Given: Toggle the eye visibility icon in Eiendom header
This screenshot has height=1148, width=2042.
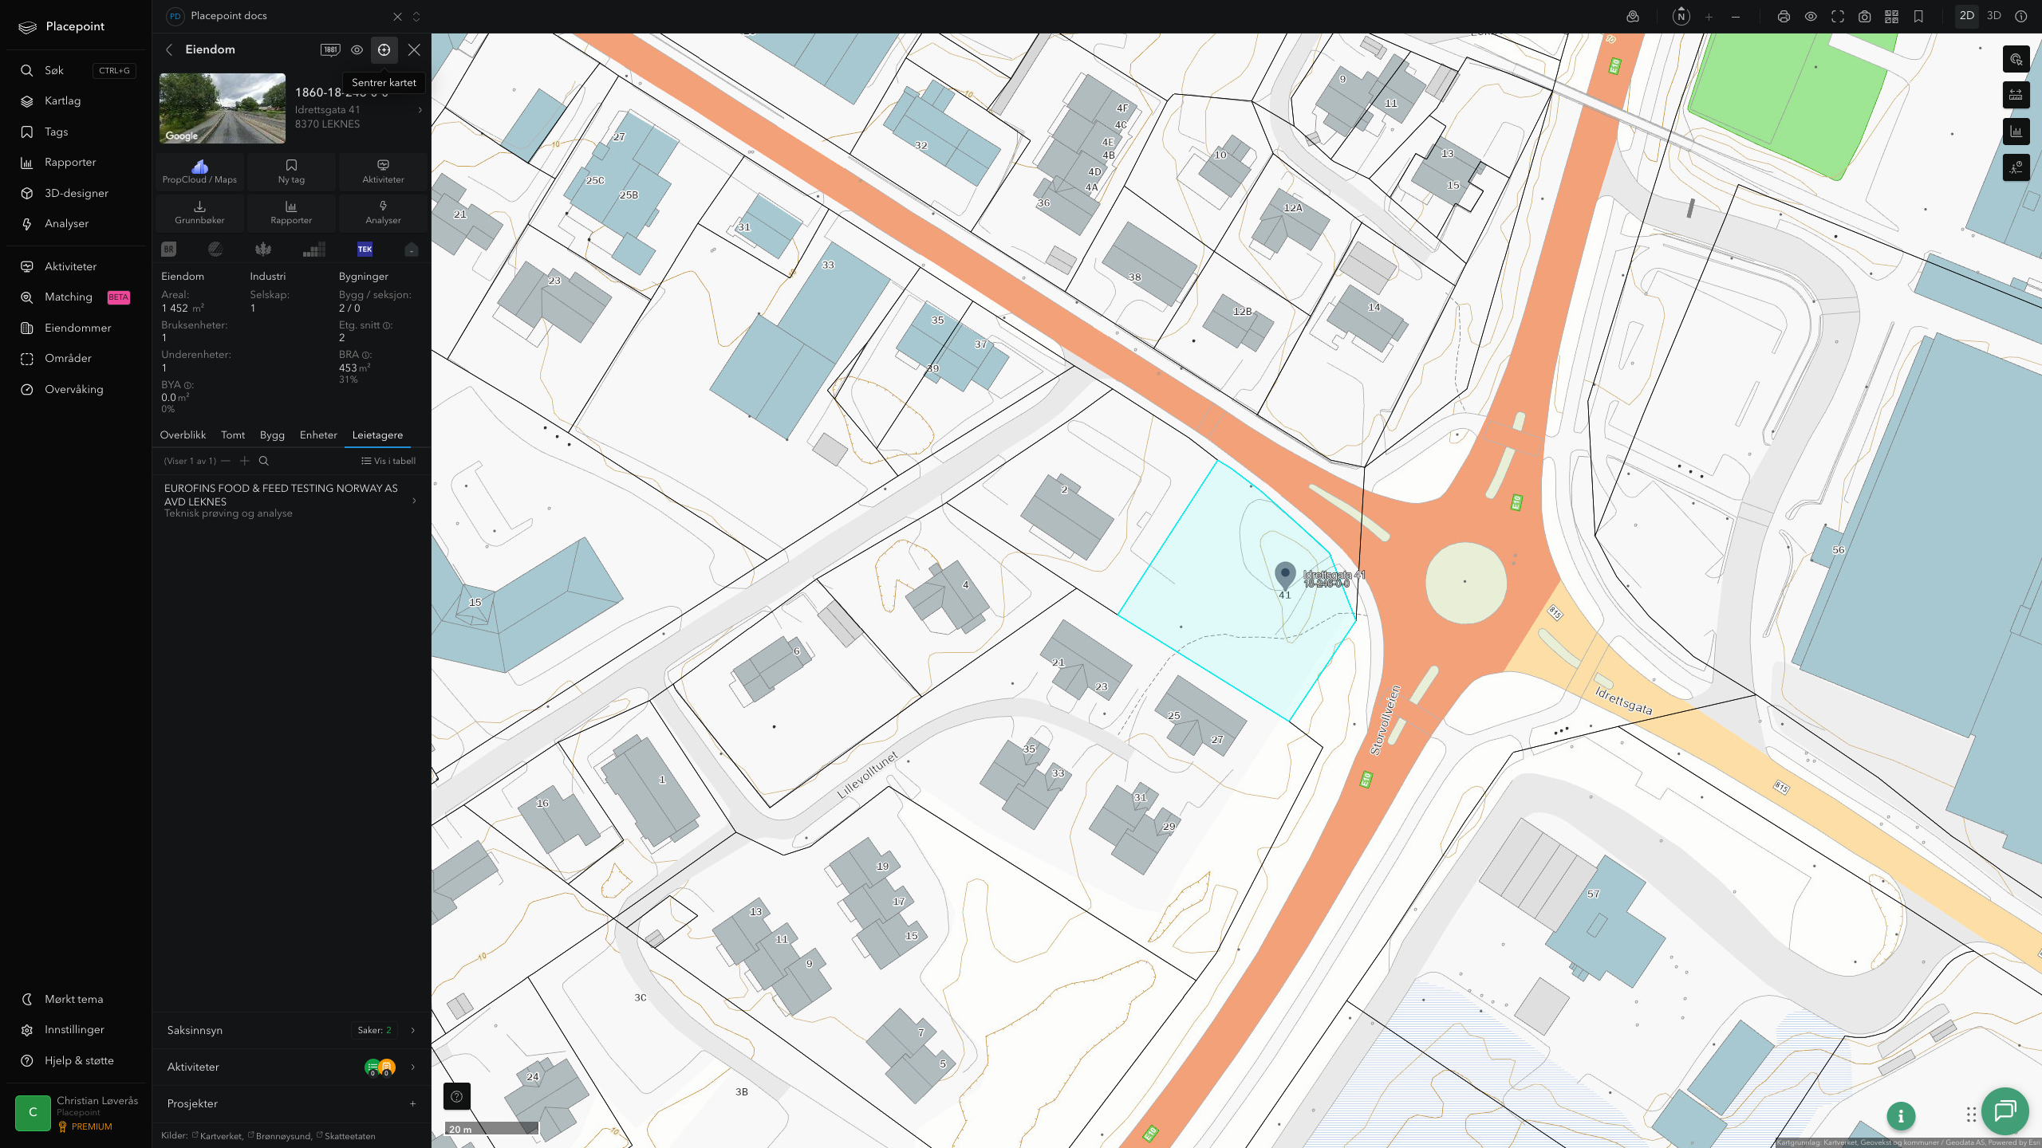Looking at the screenshot, I should 357,49.
